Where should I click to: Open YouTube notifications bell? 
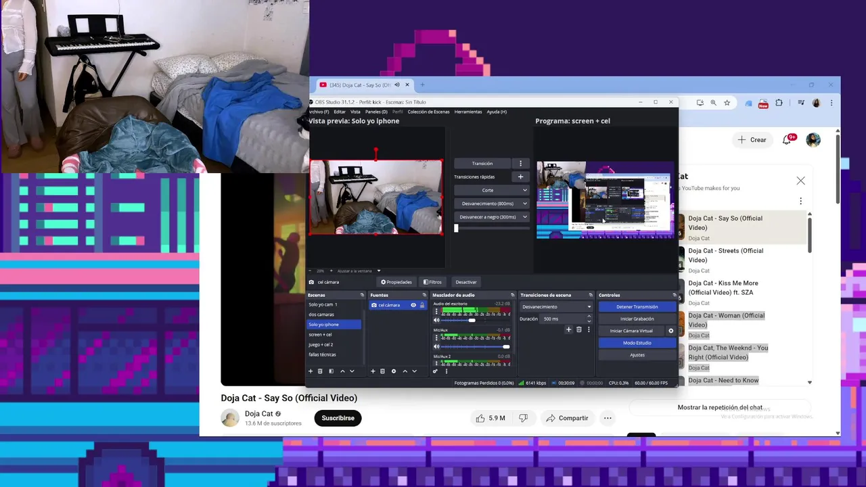click(x=788, y=139)
